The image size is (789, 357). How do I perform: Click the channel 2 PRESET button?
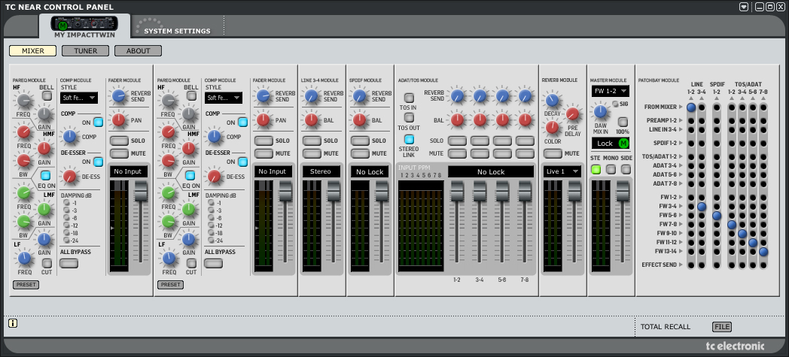[x=170, y=285]
